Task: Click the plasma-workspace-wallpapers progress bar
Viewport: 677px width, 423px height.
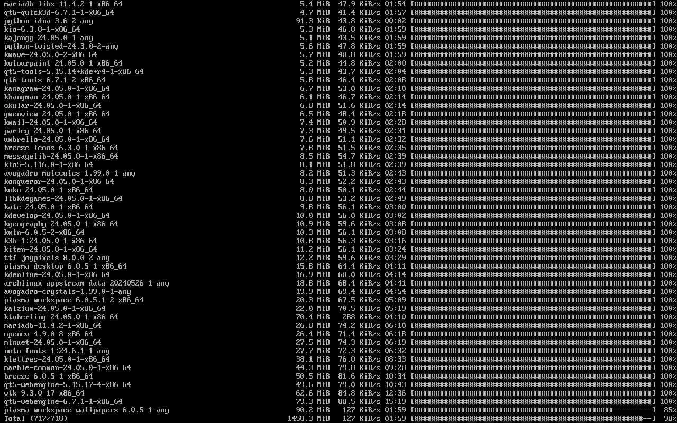Action: (533, 410)
